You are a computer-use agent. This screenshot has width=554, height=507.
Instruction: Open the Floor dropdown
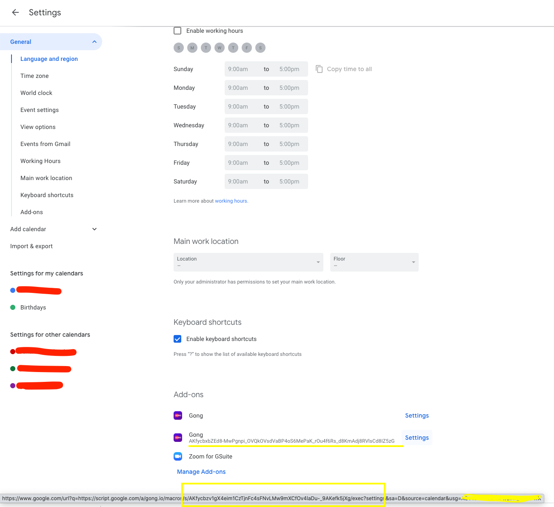[374, 262]
